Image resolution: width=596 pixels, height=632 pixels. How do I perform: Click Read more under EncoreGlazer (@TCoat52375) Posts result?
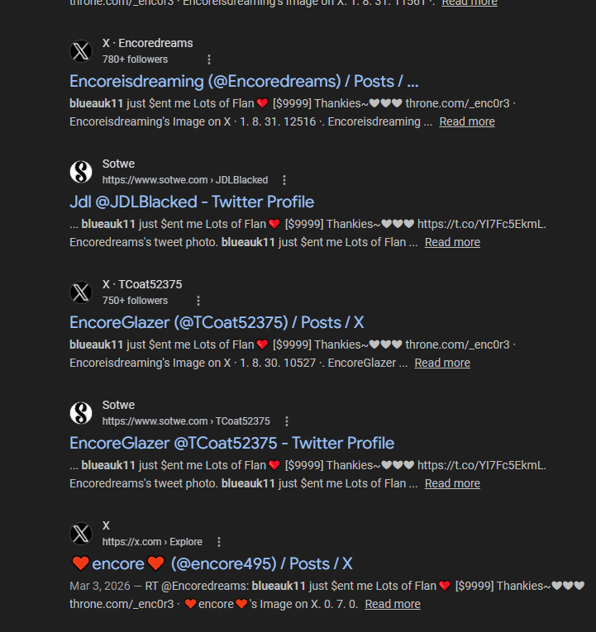click(442, 363)
